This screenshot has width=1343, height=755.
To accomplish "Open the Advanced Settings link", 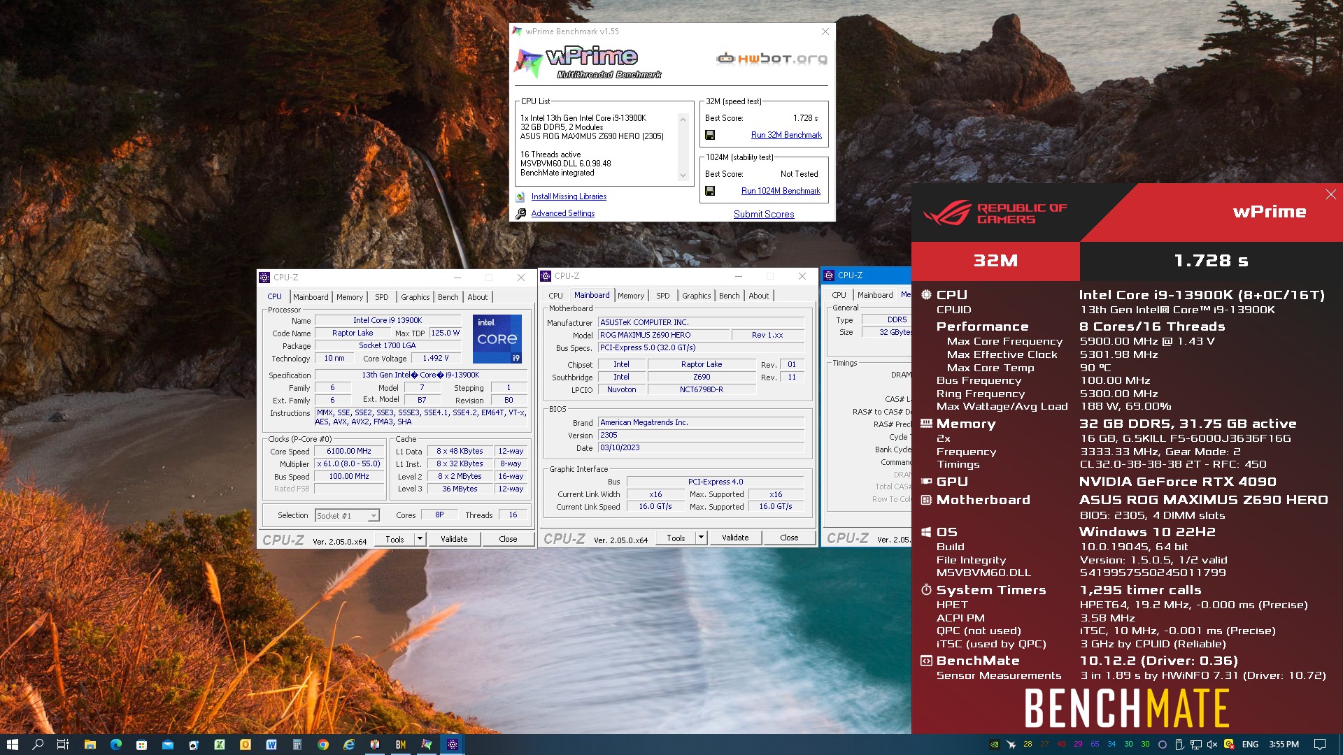I will (x=563, y=214).
